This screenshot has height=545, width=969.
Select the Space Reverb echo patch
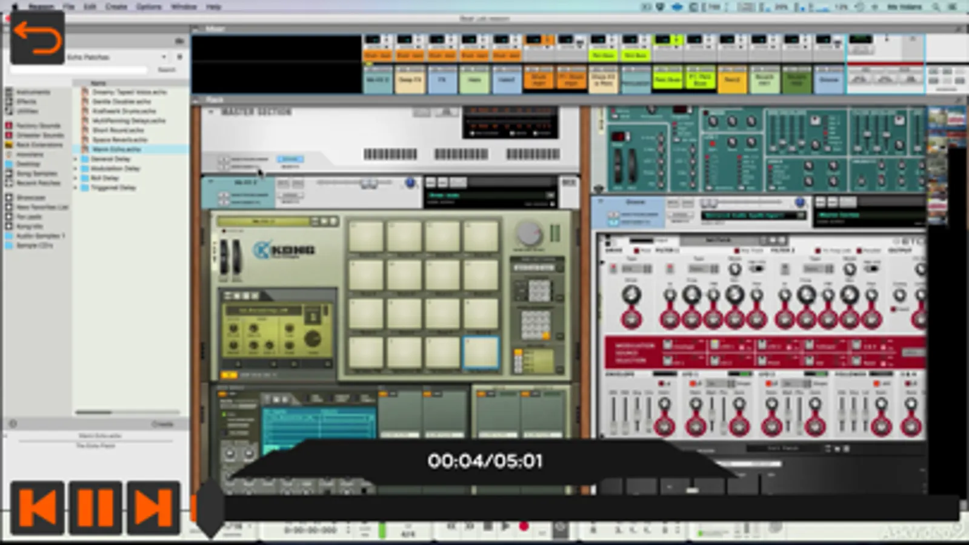pyautogui.click(x=119, y=140)
